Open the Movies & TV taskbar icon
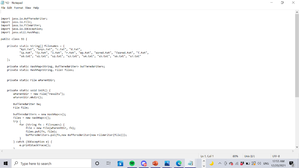The image size is (299, 168). pyautogui.click(x=121, y=163)
